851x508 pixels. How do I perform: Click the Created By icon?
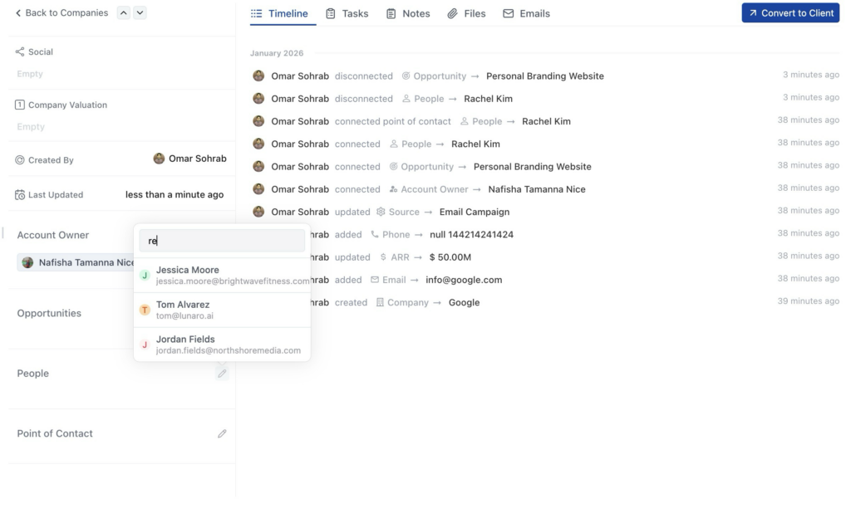[x=20, y=160]
